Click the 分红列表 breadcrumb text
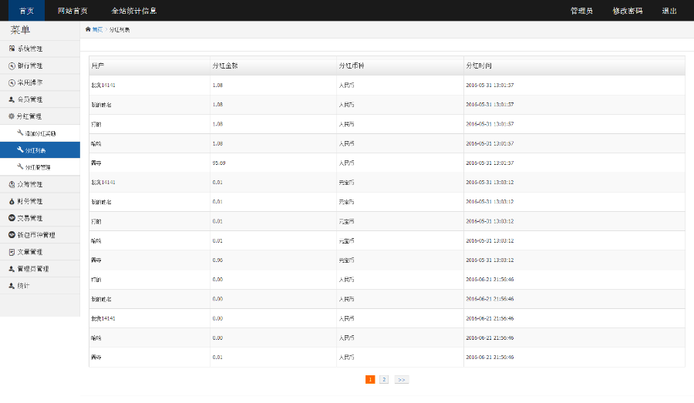694x403 pixels. pyautogui.click(x=120, y=29)
